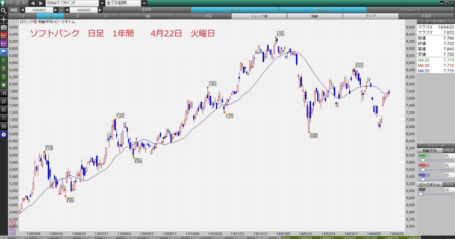This screenshot has height=239, width=455.
Task: Adjust the 期間(2) red slider
Action: [423, 170]
